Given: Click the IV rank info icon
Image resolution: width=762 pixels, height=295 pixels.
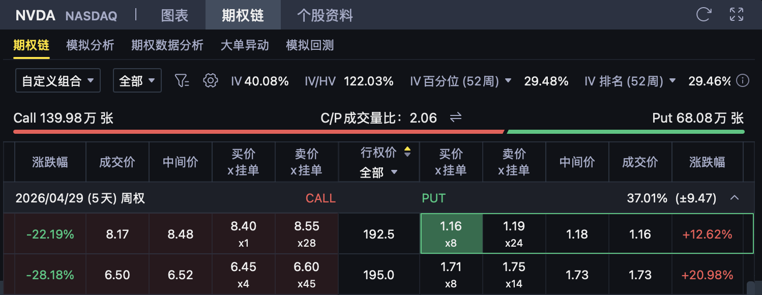Looking at the screenshot, I should tap(743, 80).
